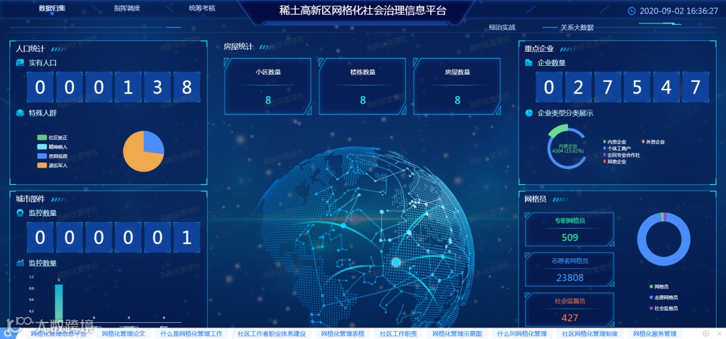This screenshot has width=726, height=339.
Task: Click the 网格化管理论文 link
Action: 124,334
